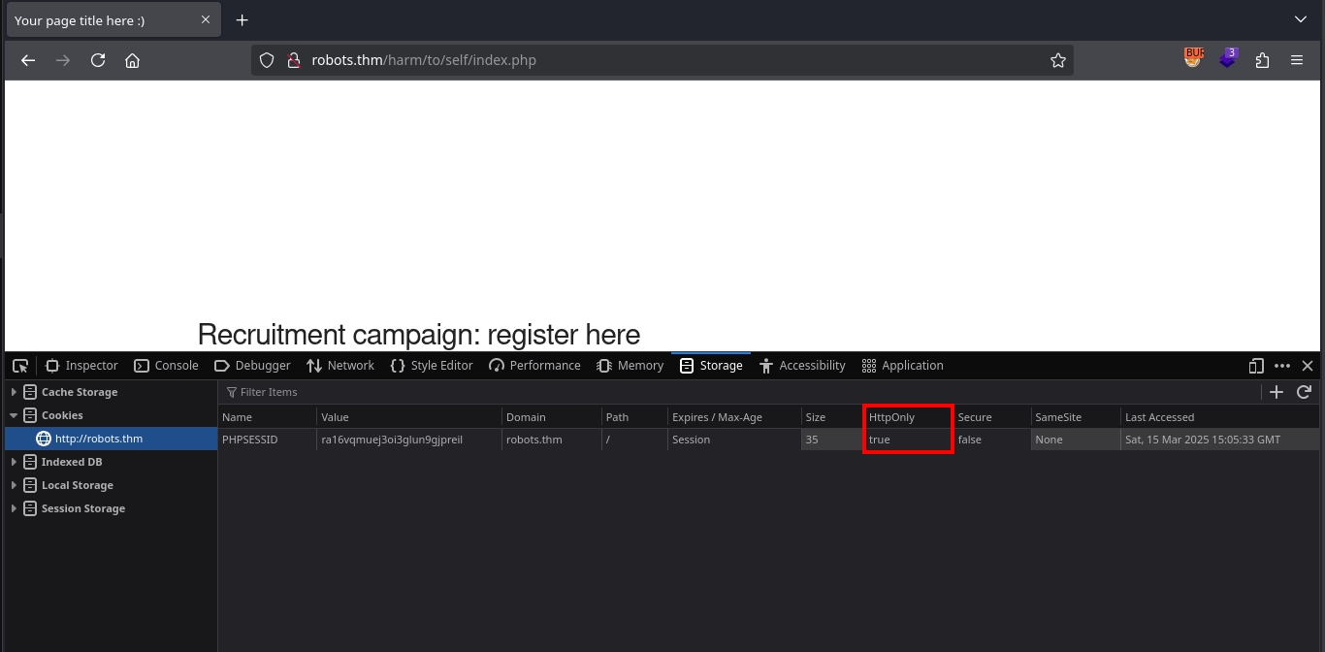
Task: Switch to the Console tab
Action: click(x=166, y=366)
